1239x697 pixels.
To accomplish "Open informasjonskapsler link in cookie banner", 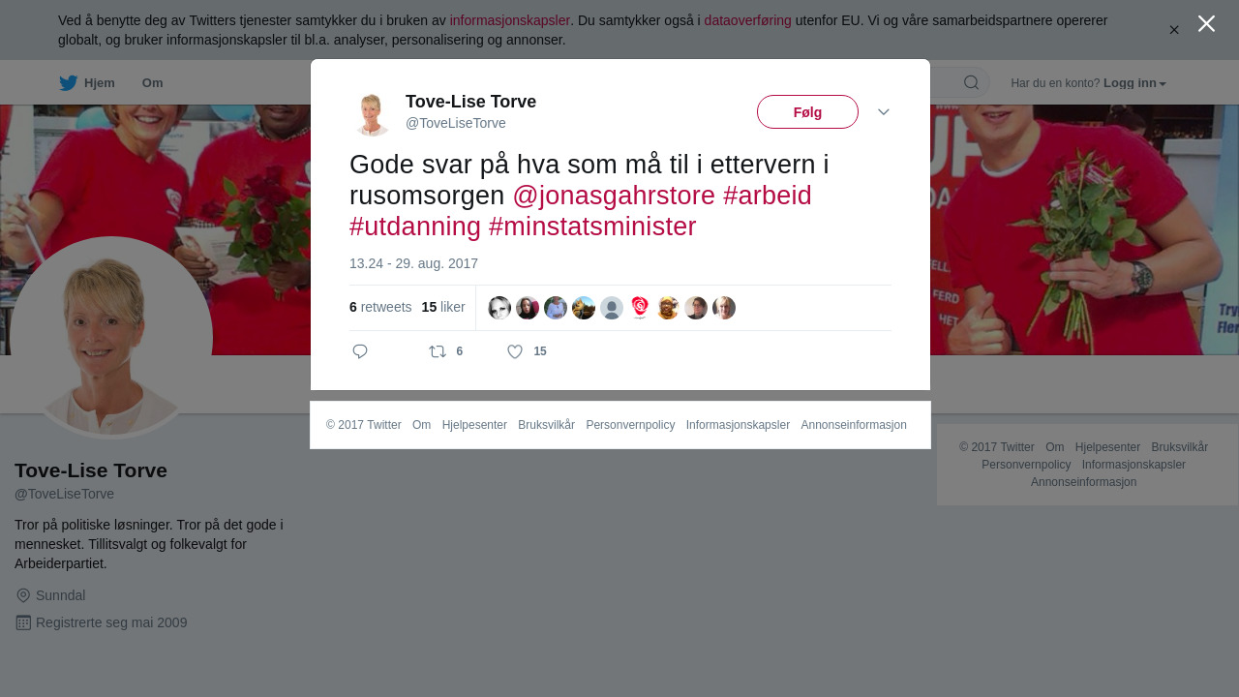I will pyautogui.click(x=510, y=20).
